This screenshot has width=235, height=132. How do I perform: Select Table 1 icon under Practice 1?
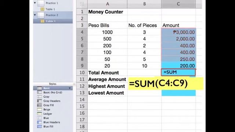43,9
